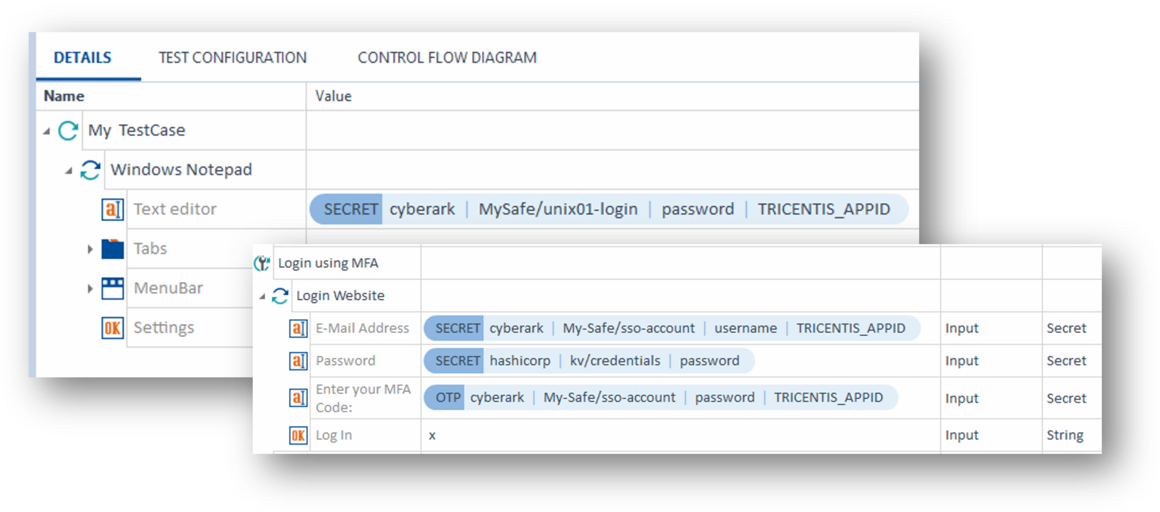The width and height of the screenshot is (1160, 512).
Task: Switch to the TEST CONFIGURATION tab
Action: click(233, 57)
